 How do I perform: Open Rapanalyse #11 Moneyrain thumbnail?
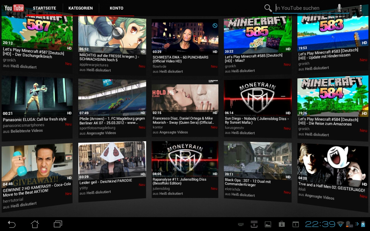point(185,159)
